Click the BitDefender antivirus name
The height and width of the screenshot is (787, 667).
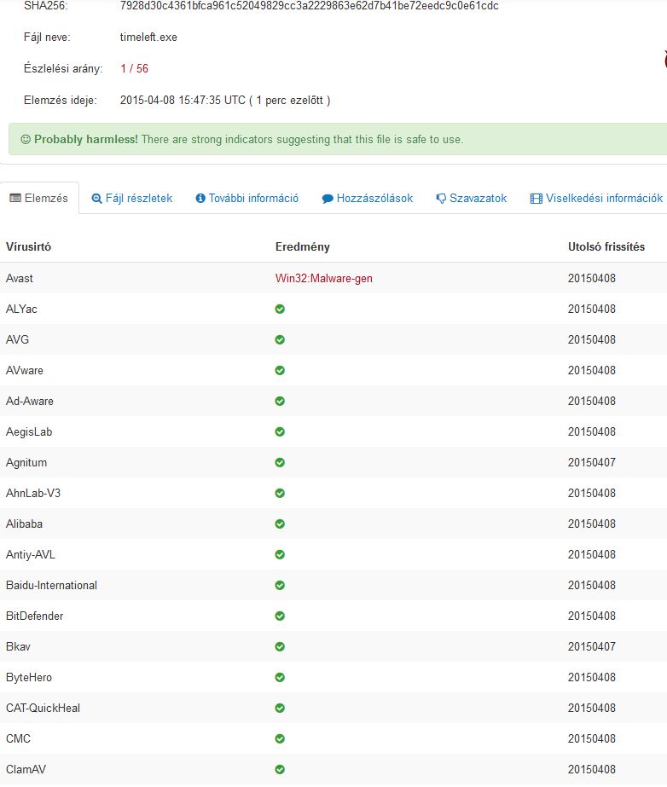pos(35,616)
